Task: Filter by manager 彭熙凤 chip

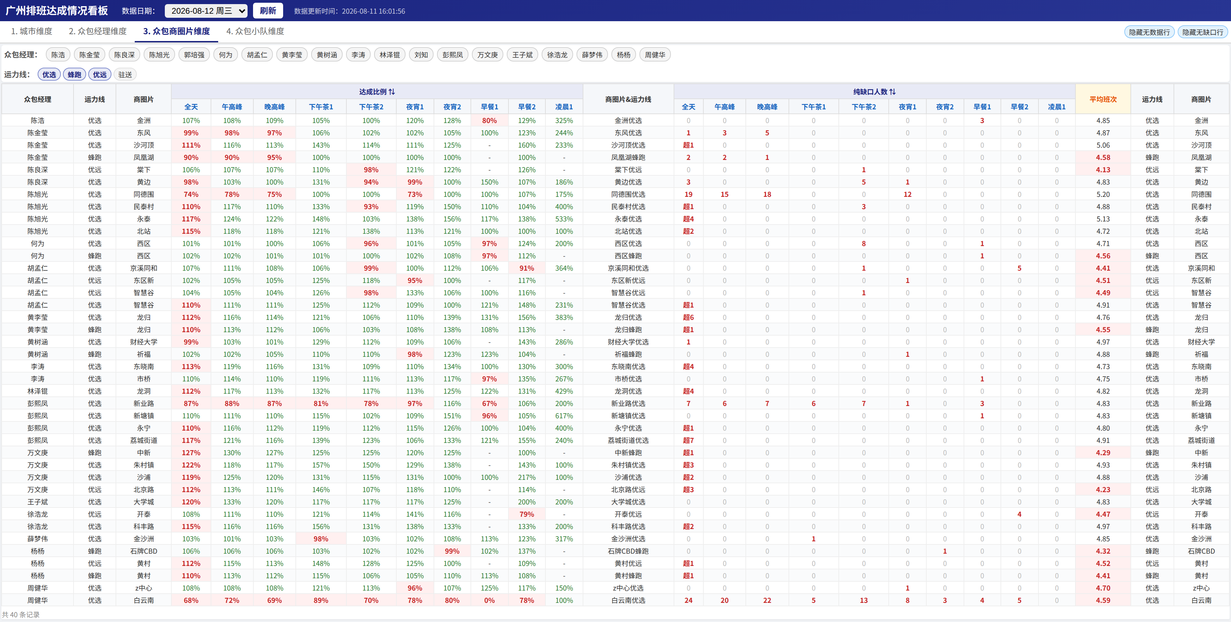Action: point(452,55)
